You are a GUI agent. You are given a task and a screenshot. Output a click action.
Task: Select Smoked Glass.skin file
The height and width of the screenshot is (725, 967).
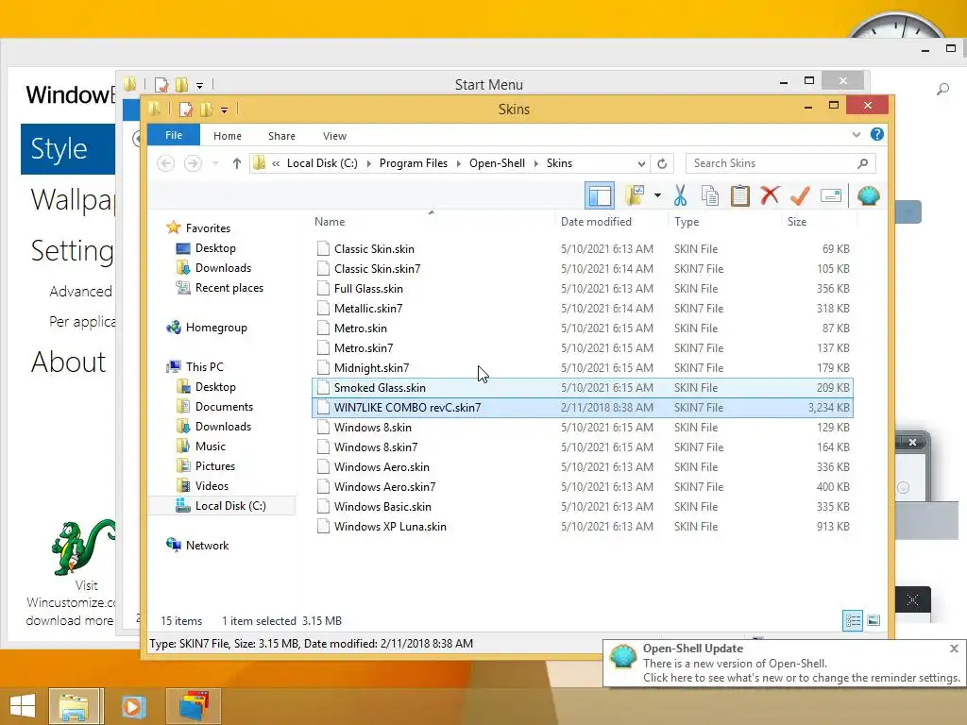[x=582, y=388]
